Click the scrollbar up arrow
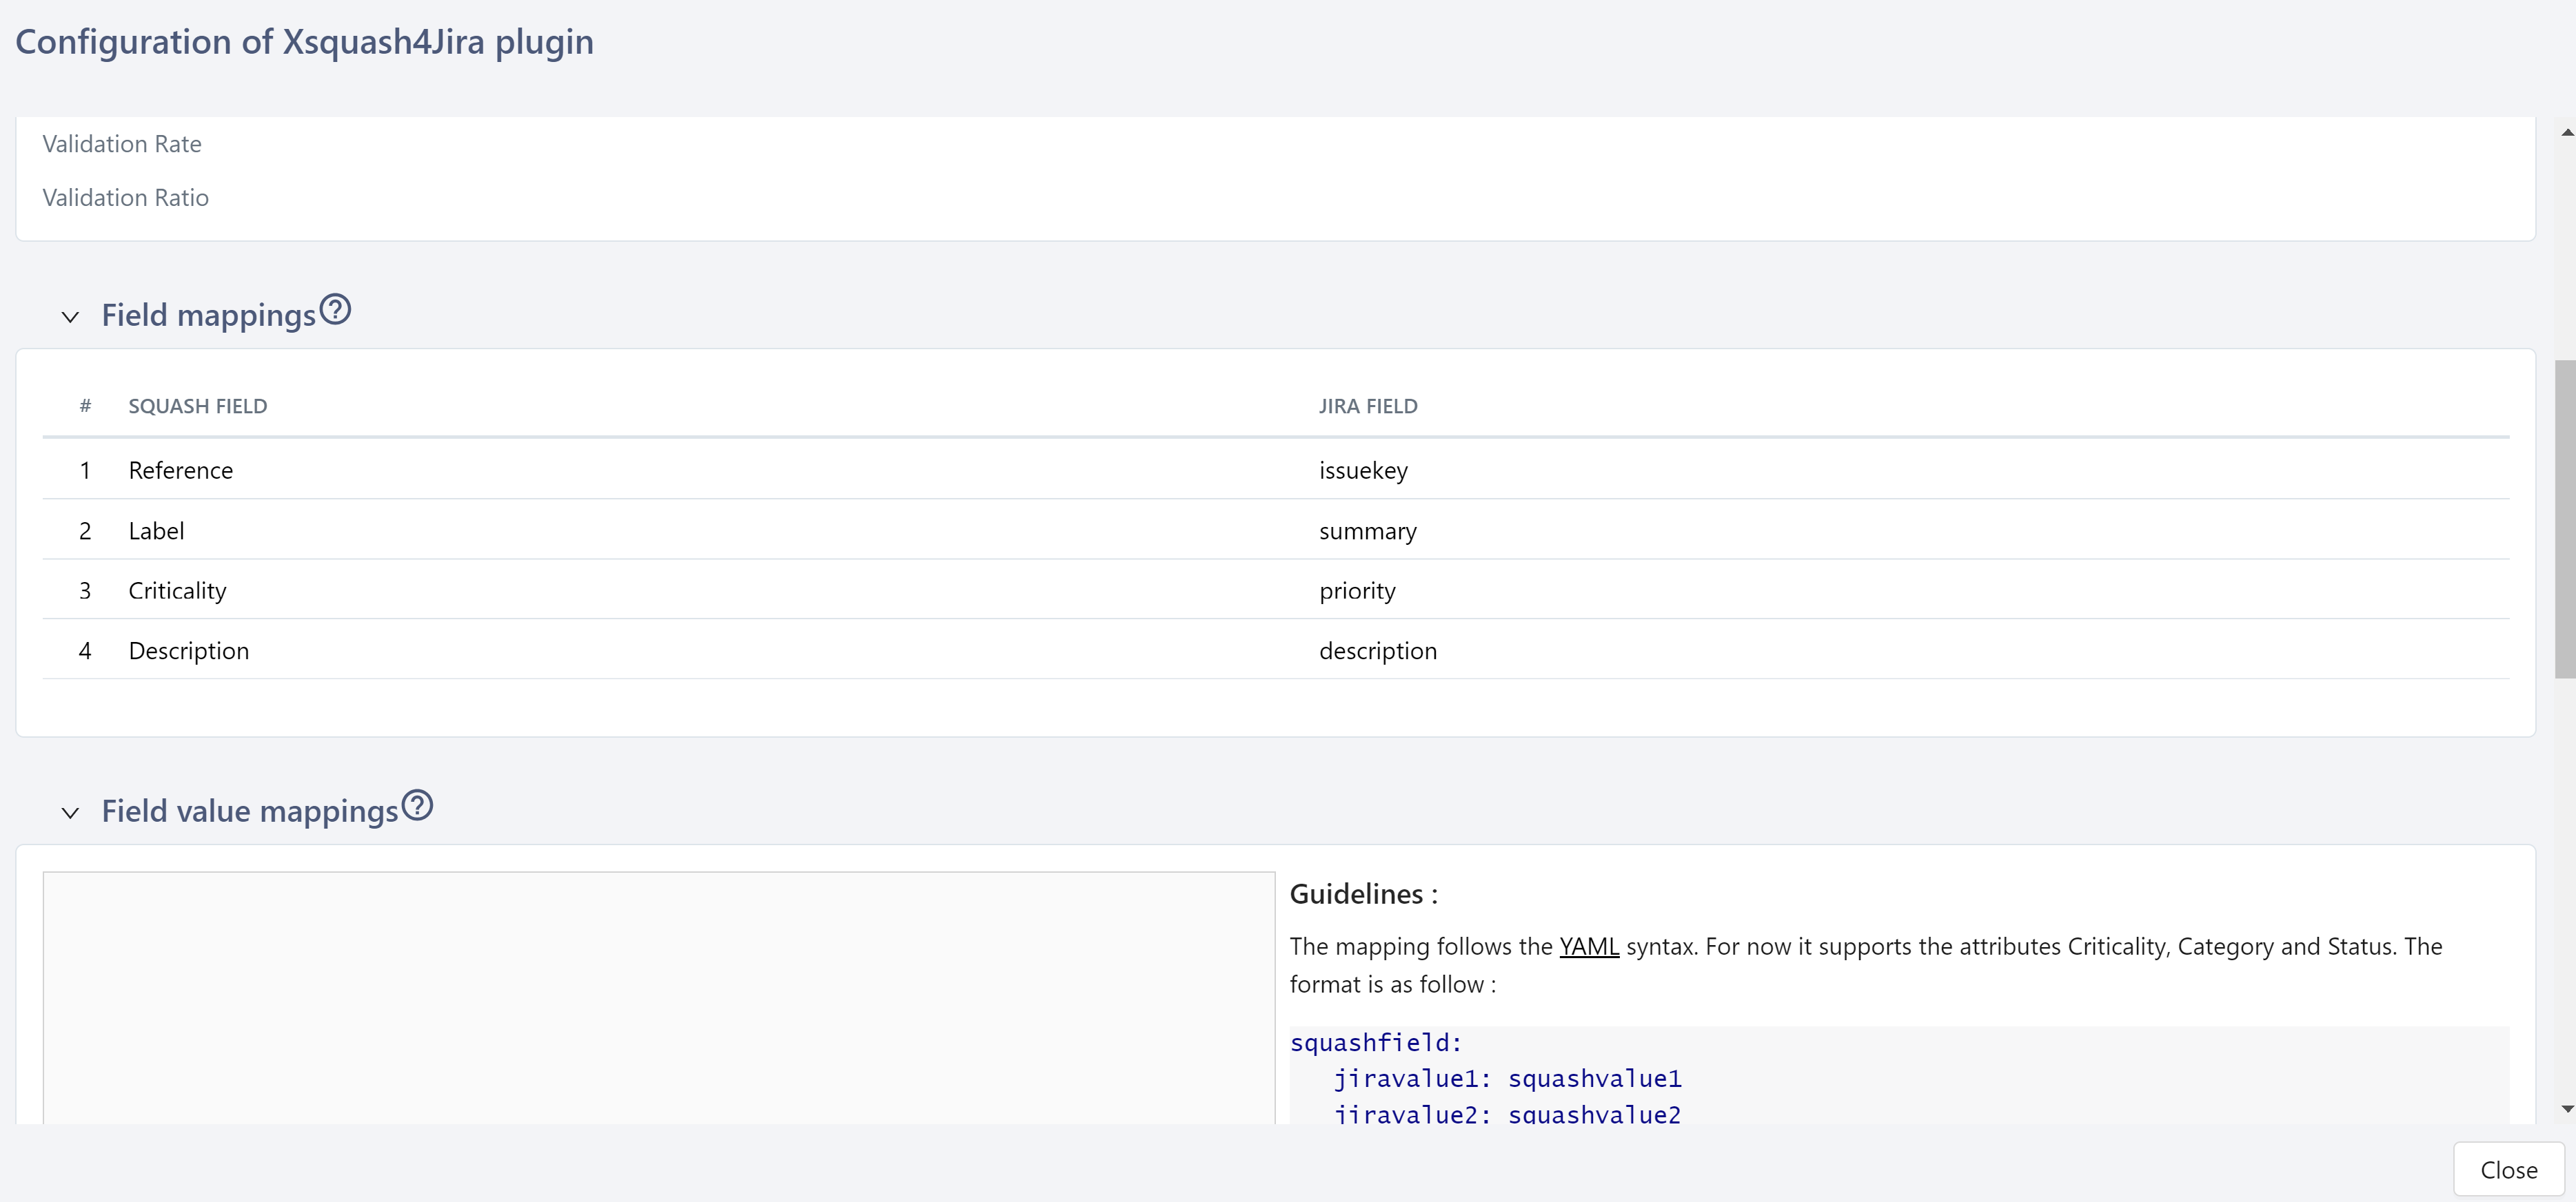 [x=2565, y=131]
